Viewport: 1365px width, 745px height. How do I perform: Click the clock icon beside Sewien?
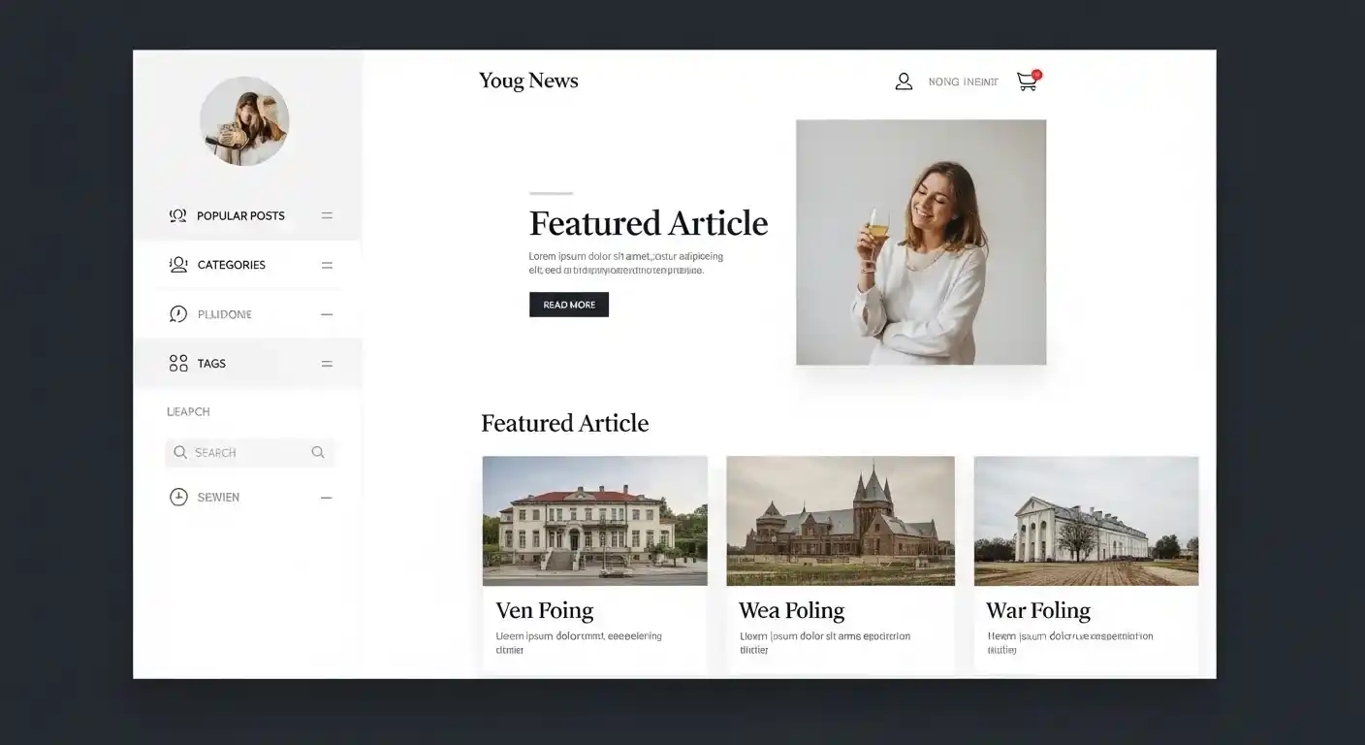[178, 498]
